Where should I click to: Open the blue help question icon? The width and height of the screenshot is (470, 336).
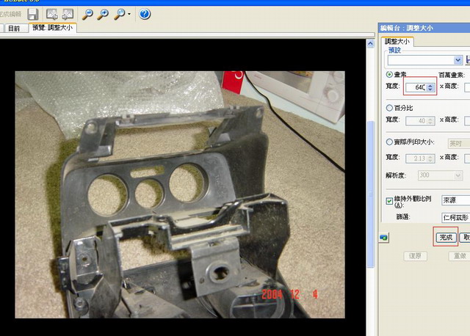click(x=145, y=13)
